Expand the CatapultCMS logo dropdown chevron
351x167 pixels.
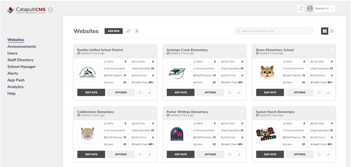tap(51, 10)
